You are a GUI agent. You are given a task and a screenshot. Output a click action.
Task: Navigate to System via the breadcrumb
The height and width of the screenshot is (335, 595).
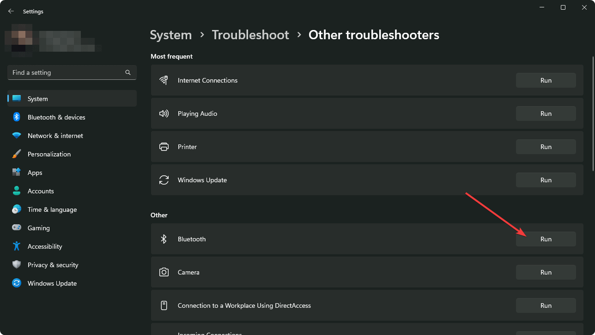(x=170, y=35)
